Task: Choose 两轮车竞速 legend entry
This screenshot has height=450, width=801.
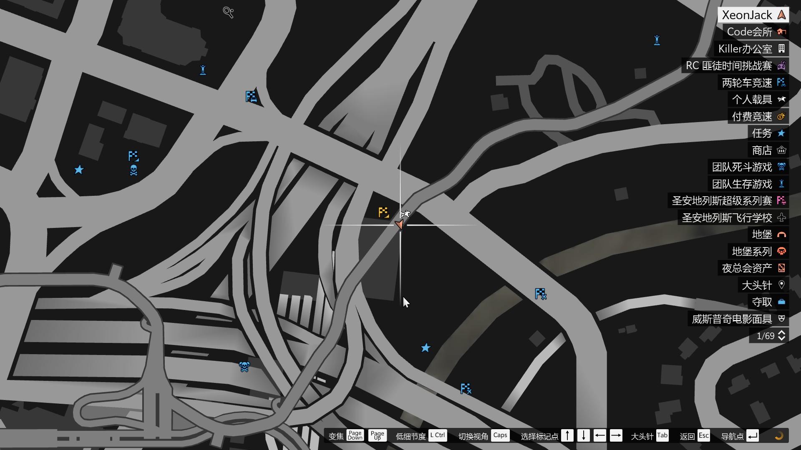Action: point(753,82)
